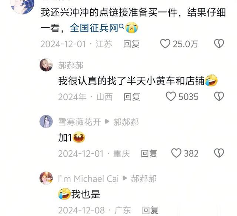Screen dimensions: 237x216
Task: Reply to the top comment from 江苏
Action: point(131,44)
